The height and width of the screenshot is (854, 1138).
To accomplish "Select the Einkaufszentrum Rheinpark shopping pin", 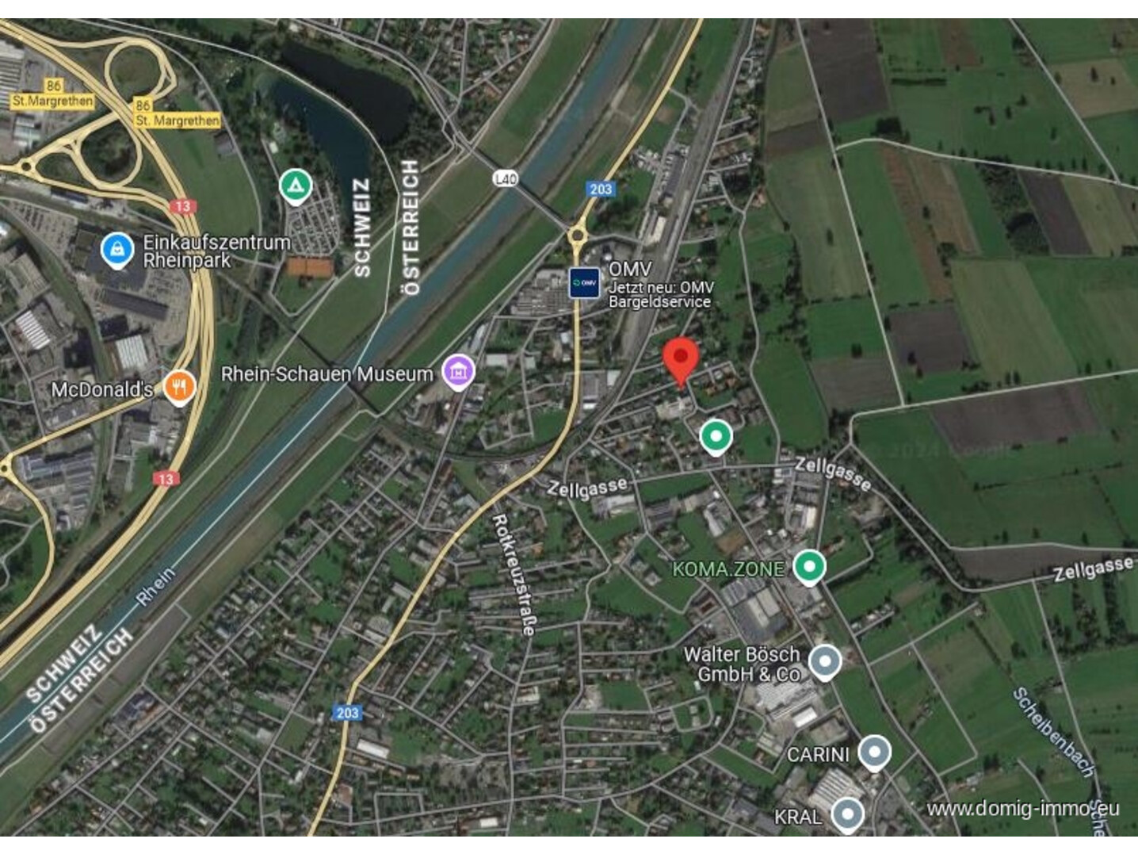I will click(117, 250).
